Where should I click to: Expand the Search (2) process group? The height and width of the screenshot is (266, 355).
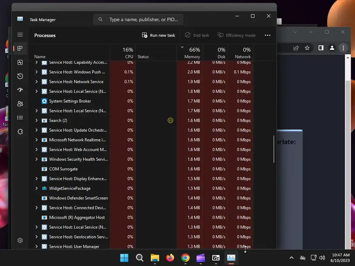36,120
